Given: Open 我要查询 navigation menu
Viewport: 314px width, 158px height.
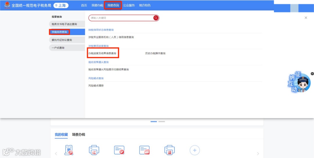Looking at the screenshot, I should pyautogui.click(x=113, y=6).
